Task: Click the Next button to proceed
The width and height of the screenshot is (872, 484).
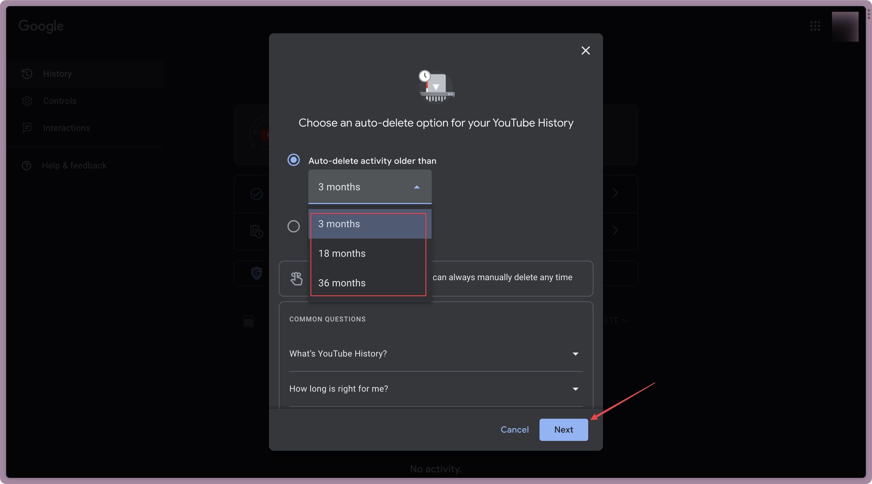Action: [563, 429]
